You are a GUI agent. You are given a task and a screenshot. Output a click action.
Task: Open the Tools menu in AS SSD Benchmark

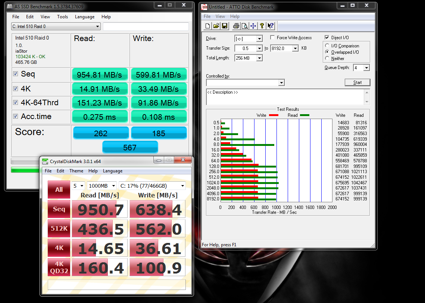pos(62,17)
